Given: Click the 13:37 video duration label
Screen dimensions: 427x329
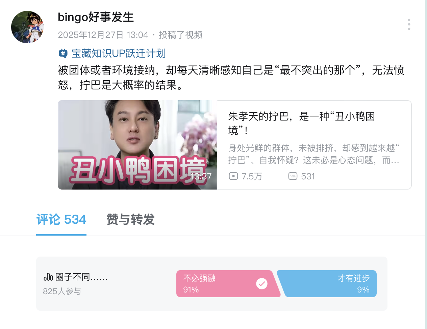Looking at the screenshot, I should (x=201, y=176).
